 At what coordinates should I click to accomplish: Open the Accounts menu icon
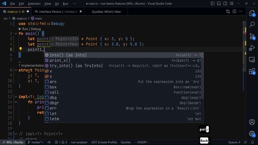(252, 122)
